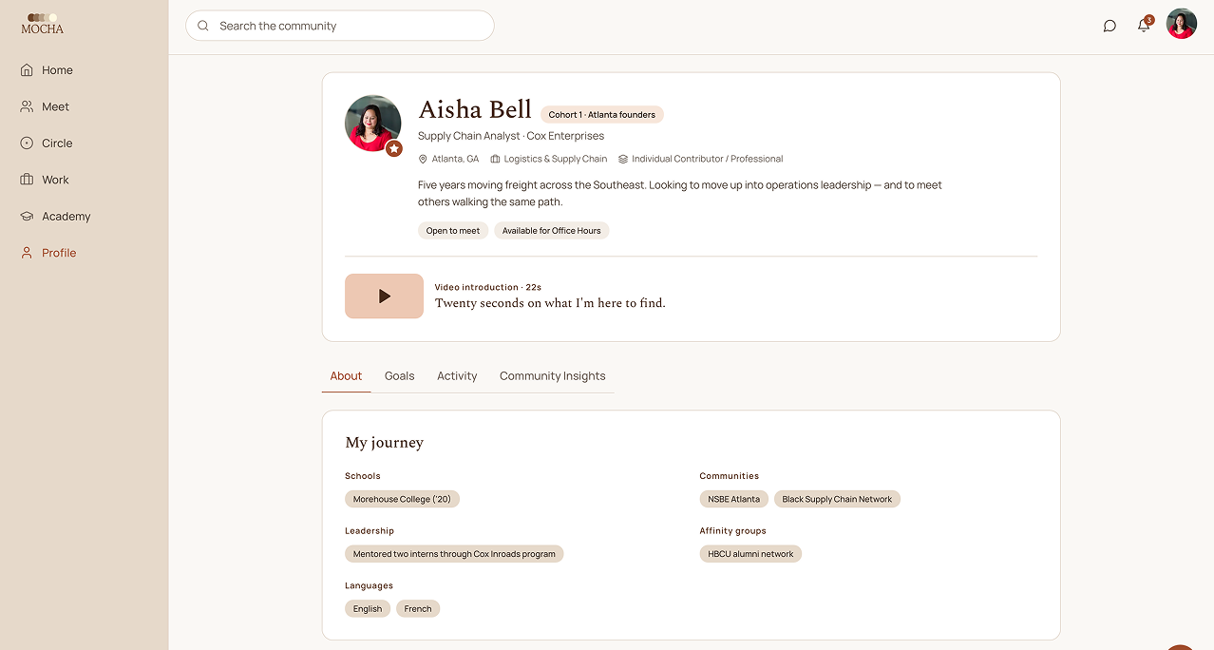Play the video introduction
Screen dimensions: 1214x650
tap(384, 296)
